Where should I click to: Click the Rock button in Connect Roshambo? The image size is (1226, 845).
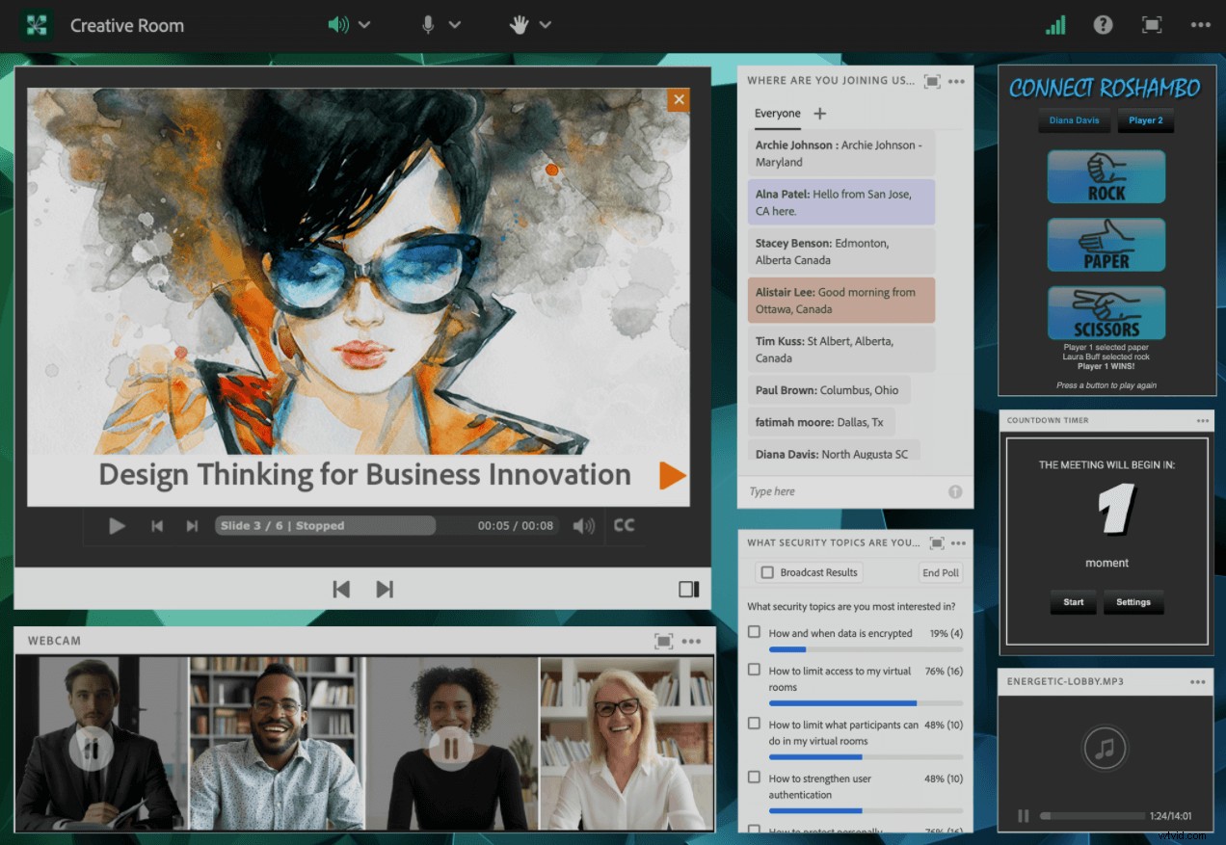point(1106,176)
